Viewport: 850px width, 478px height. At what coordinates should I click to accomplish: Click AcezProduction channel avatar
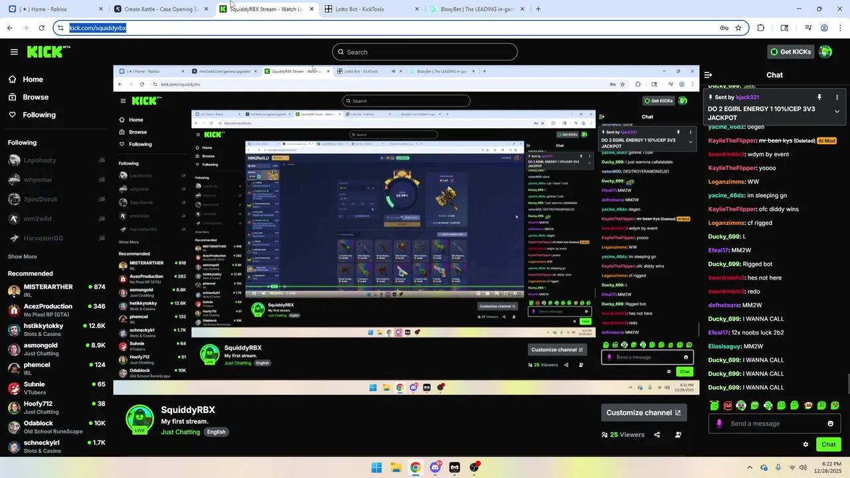coord(14,310)
